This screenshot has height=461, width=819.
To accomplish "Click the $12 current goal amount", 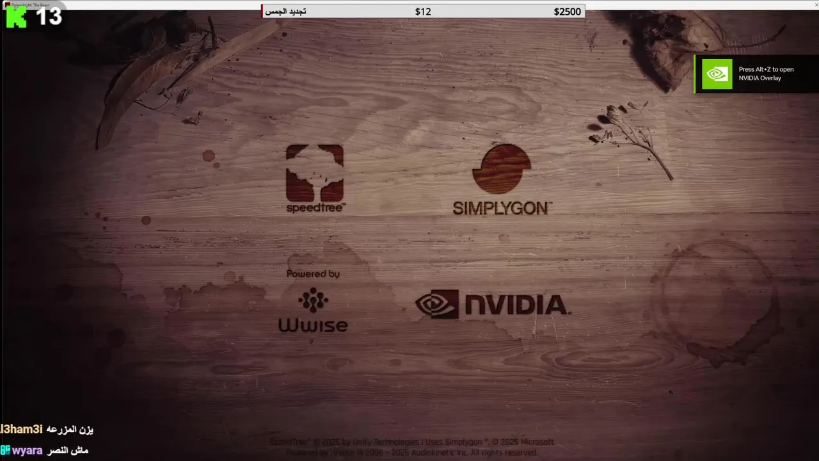I will pyautogui.click(x=423, y=12).
